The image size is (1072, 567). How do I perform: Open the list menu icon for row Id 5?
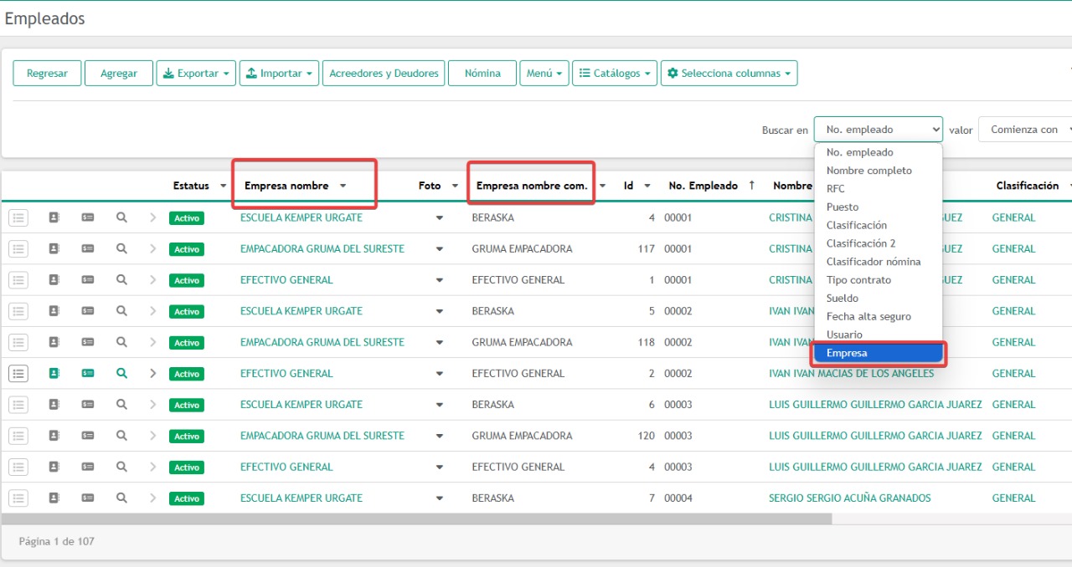(x=18, y=311)
